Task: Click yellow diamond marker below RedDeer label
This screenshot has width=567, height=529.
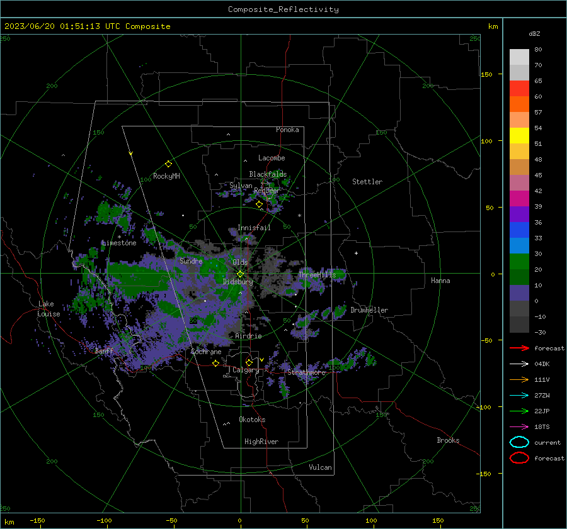Action: click(259, 204)
